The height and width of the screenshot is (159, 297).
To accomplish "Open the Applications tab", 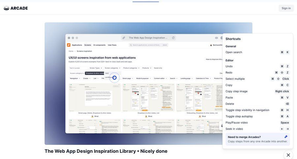I will coord(77,45).
